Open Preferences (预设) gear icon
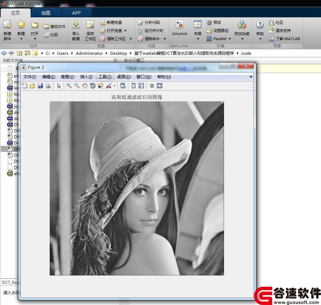 pyautogui.click(x=214, y=22)
